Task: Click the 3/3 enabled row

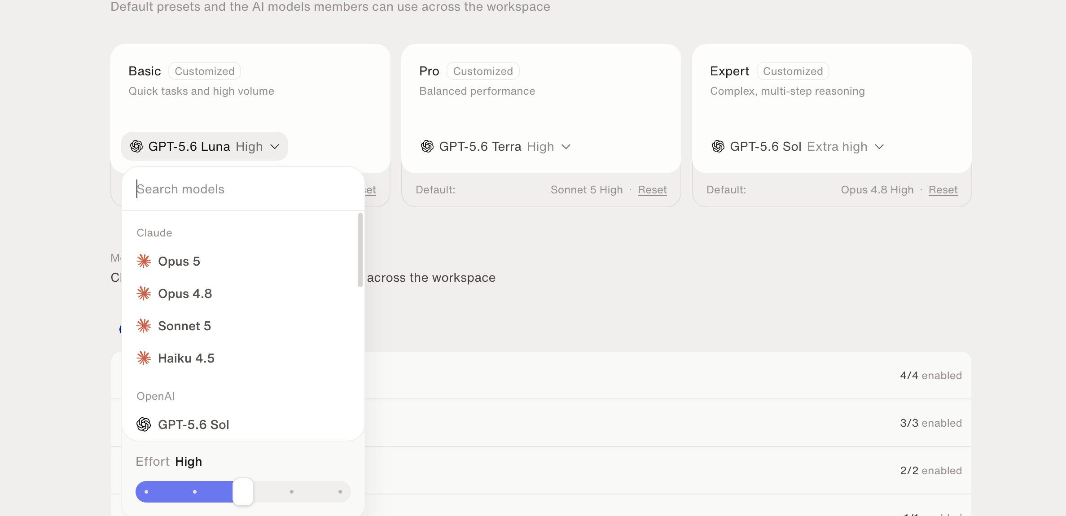Action: 541,423
